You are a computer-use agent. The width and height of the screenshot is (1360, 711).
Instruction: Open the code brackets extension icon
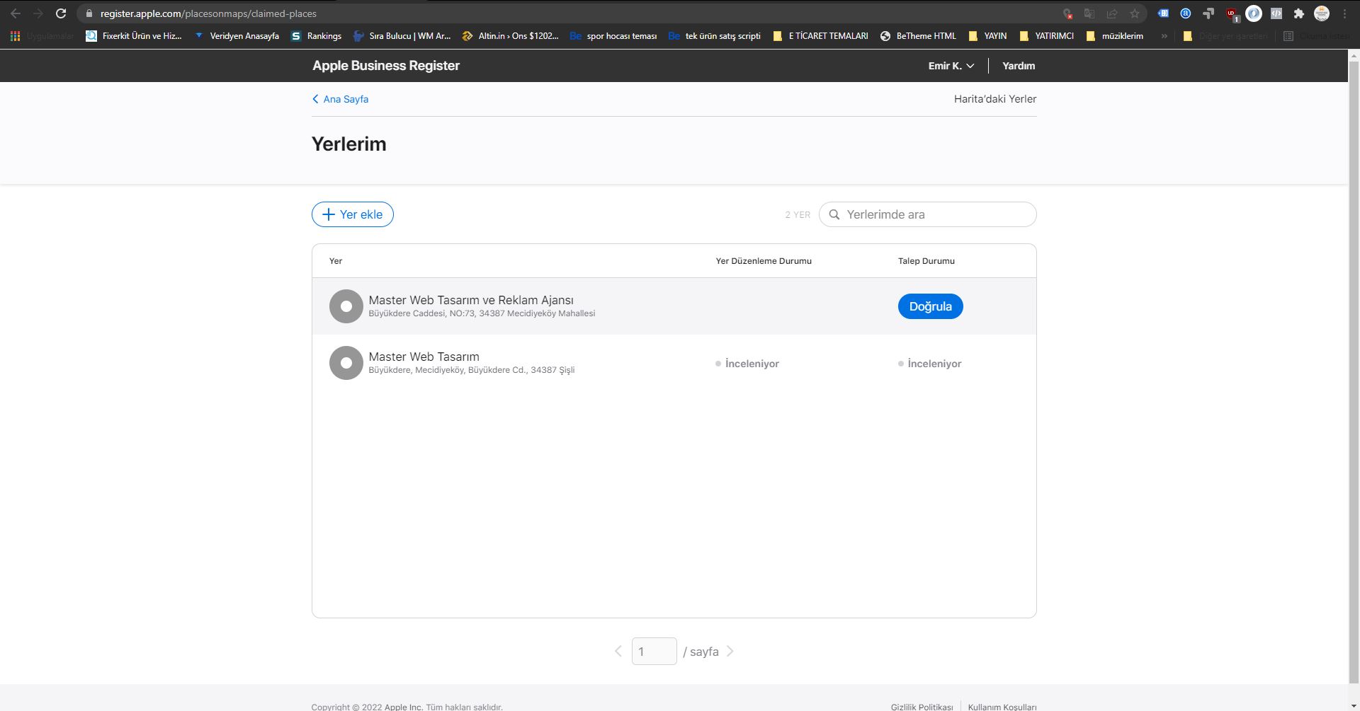point(1276,13)
